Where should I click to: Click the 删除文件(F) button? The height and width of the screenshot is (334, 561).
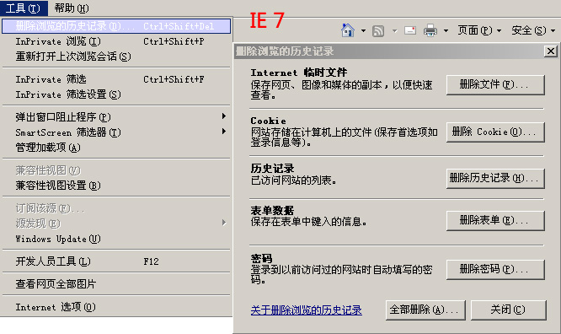[495, 85]
